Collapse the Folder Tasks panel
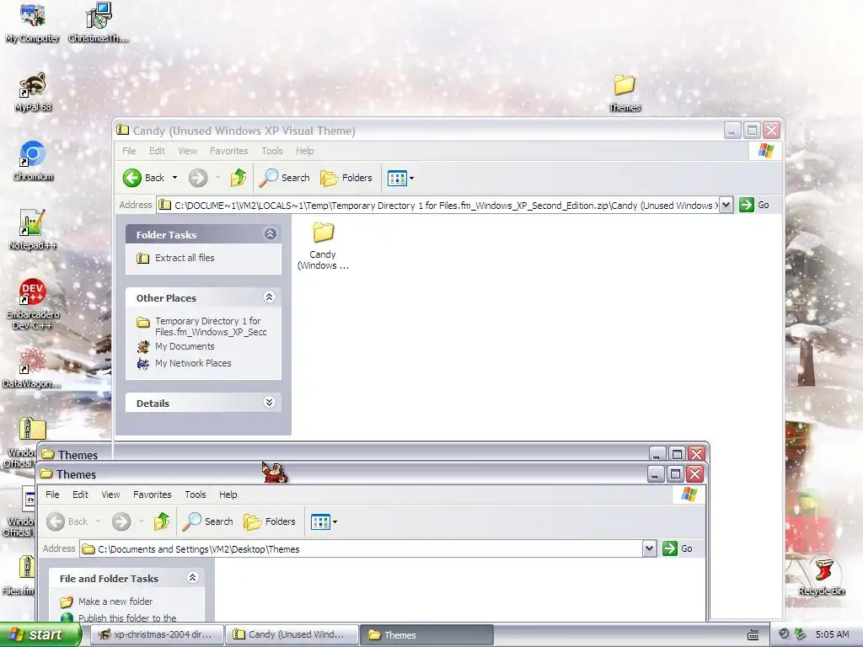This screenshot has width=863, height=647. coord(270,234)
